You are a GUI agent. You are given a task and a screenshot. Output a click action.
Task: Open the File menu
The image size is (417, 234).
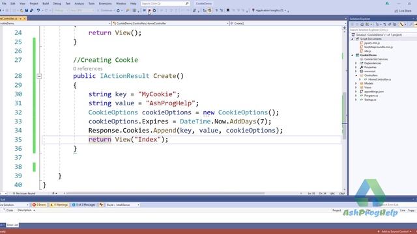[4, 3]
